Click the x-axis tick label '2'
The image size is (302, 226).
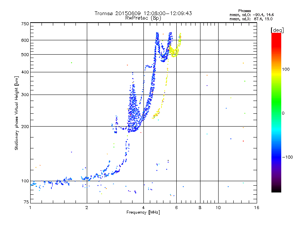click(x=87, y=208)
